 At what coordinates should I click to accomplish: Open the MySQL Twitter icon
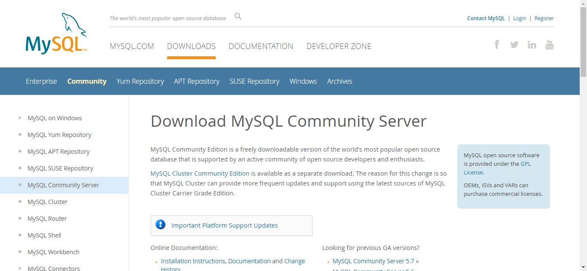tap(514, 45)
